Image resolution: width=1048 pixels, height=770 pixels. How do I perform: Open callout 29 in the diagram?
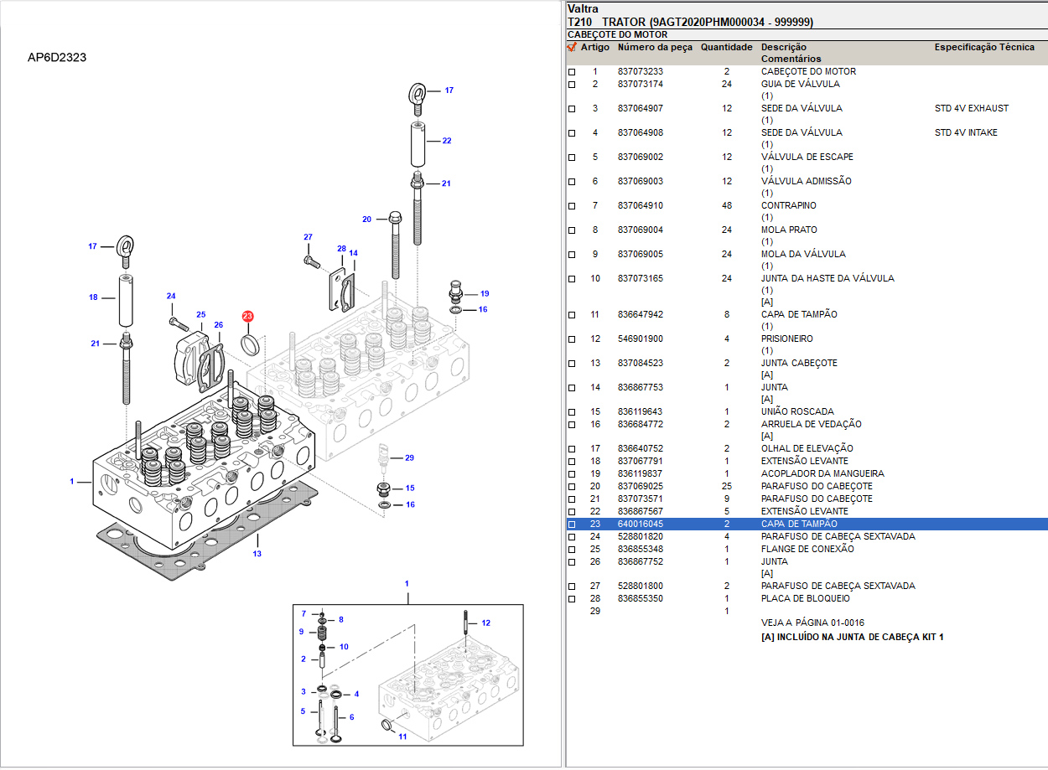(409, 457)
